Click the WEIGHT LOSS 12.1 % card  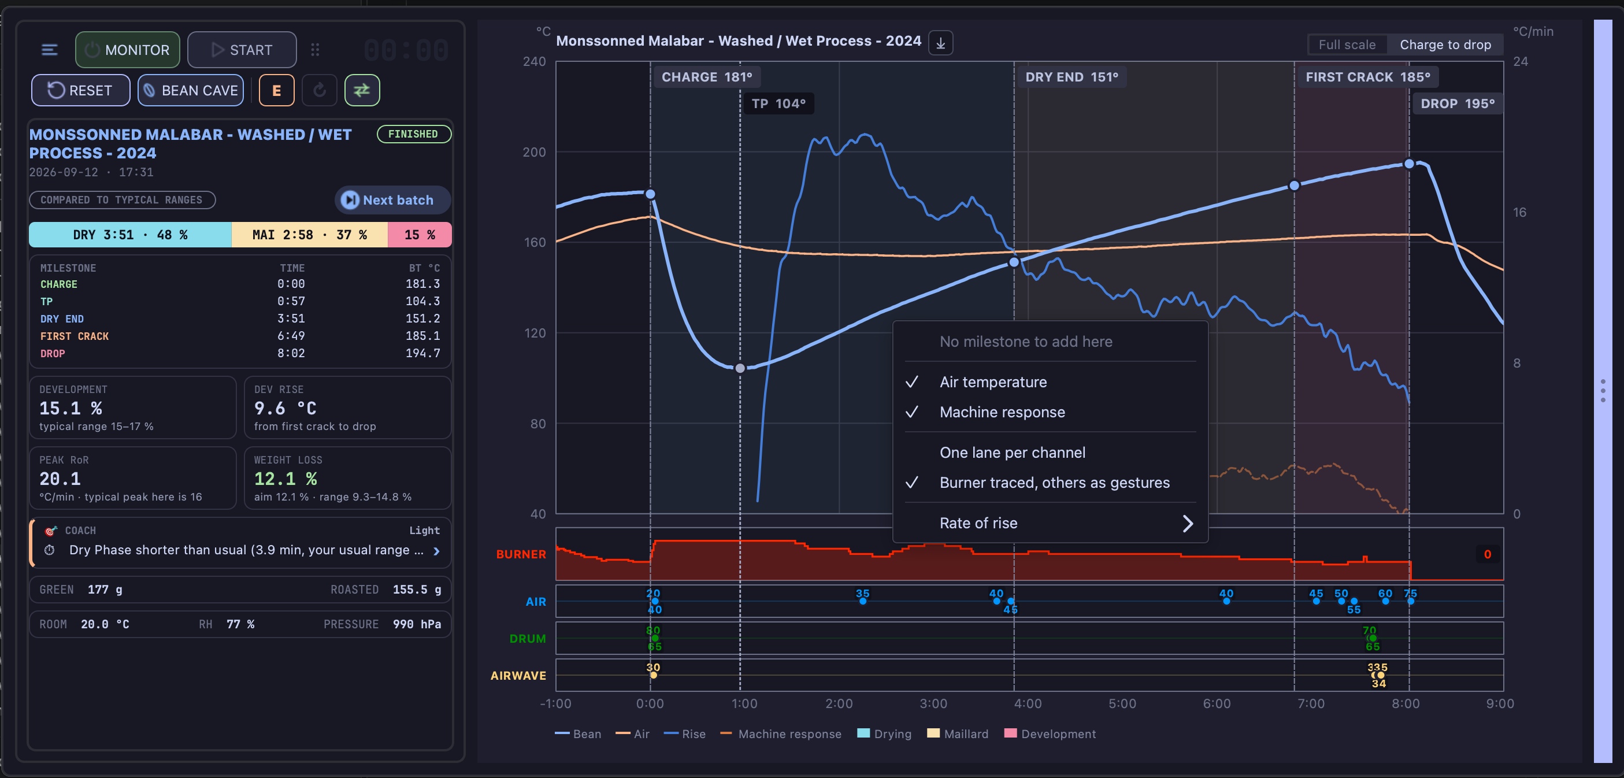347,478
